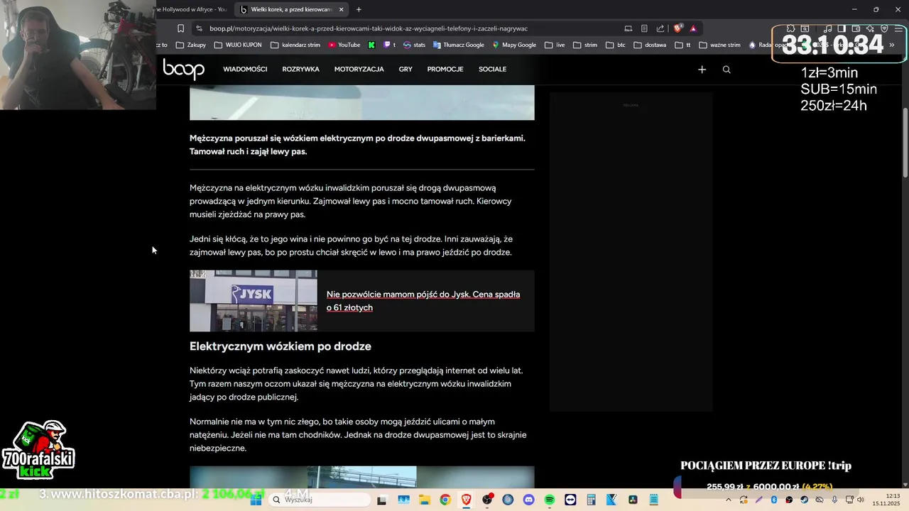This screenshot has width=909, height=511.
Task: Click the Twitch bookmark icon
Action: pyautogui.click(x=389, y=45)
